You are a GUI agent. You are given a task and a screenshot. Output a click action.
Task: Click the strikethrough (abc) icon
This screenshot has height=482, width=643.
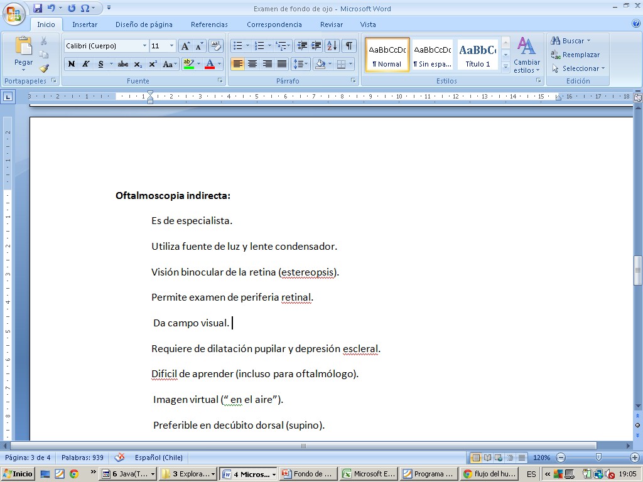[123, 64]
